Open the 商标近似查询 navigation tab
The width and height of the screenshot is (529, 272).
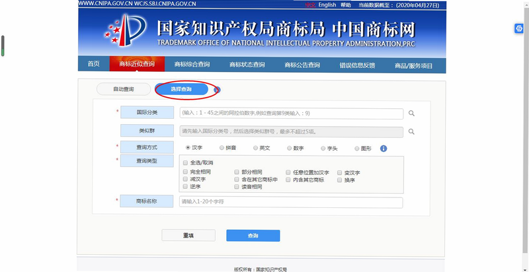[137, 64]
